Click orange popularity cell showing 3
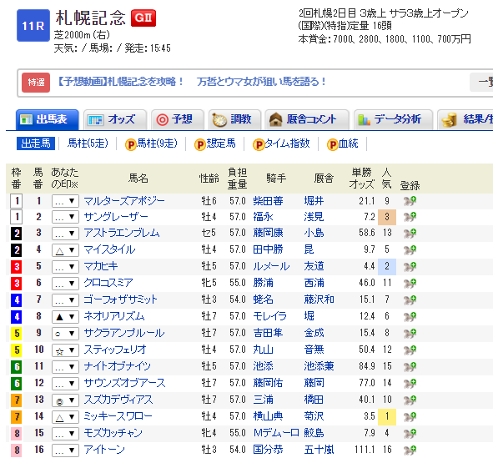The width and height of the screenshot is (493, 463). click(x=387, y=217)
